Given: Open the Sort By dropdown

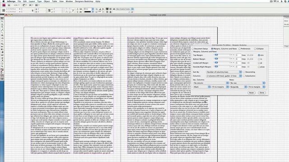Looking at the screenshot, I should (x=224, y=72).
